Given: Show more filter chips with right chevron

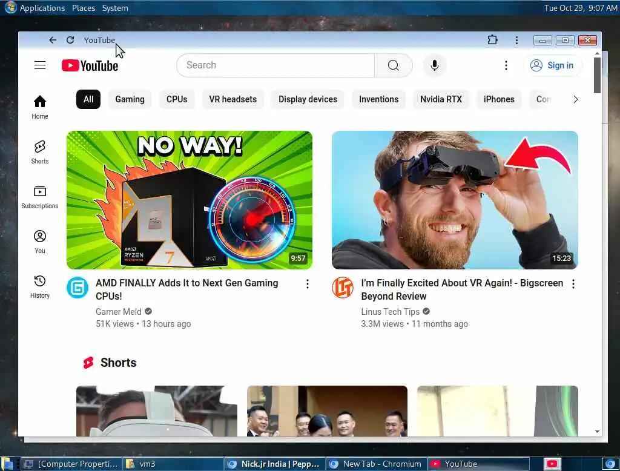Looking at the screenshot, I should 575,99.
